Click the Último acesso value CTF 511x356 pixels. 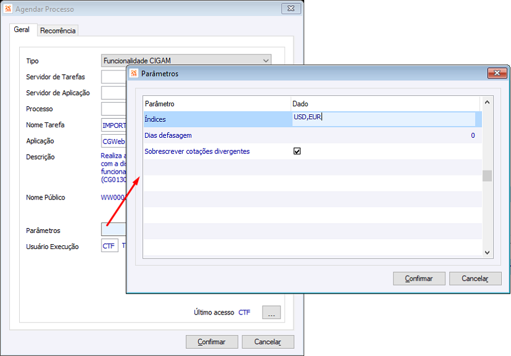pyautogui.click(x=245, y=313)
